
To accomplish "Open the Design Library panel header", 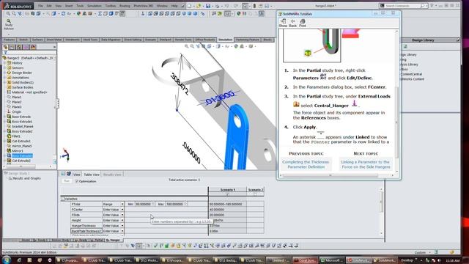I will [431, 40].
